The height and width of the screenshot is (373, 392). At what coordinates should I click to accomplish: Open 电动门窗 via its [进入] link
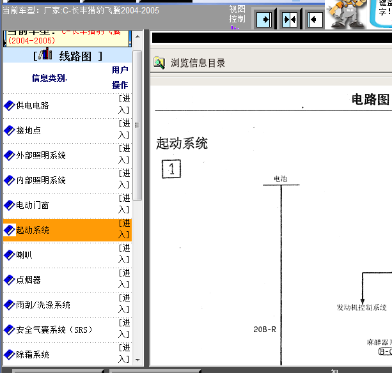124,204
